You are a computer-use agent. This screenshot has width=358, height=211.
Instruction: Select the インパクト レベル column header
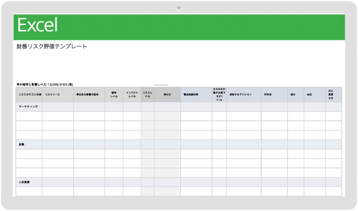[x=132, y=94]
